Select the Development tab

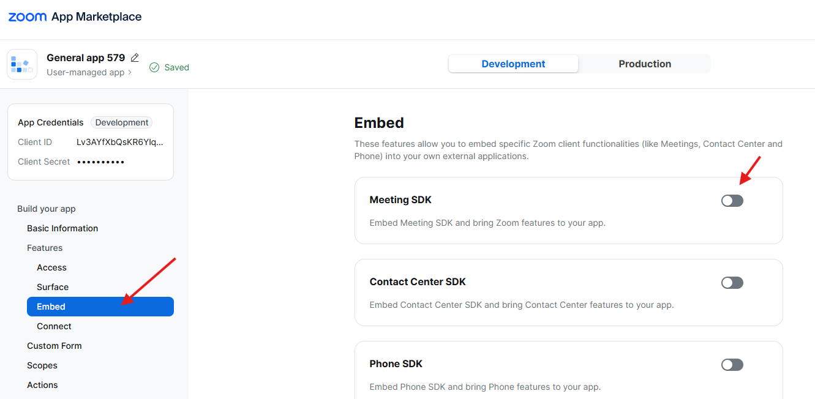[x=513, y=64]
